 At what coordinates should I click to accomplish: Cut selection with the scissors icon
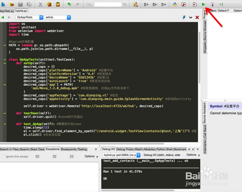point(40,4)
